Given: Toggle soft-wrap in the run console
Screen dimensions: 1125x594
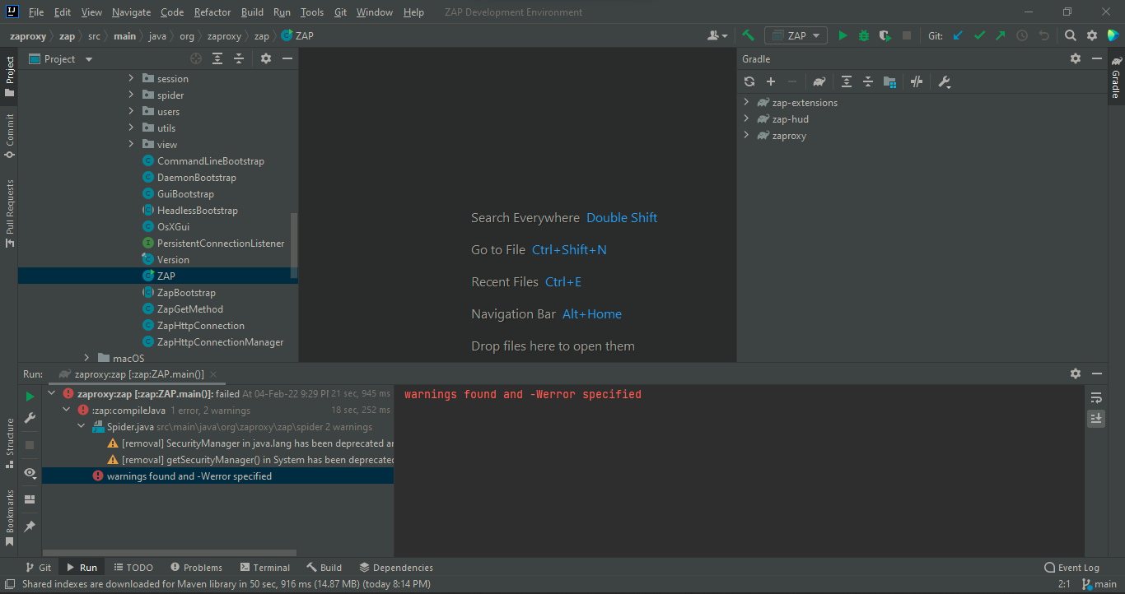Looking at the screenshot, I should click(1095, 397).
